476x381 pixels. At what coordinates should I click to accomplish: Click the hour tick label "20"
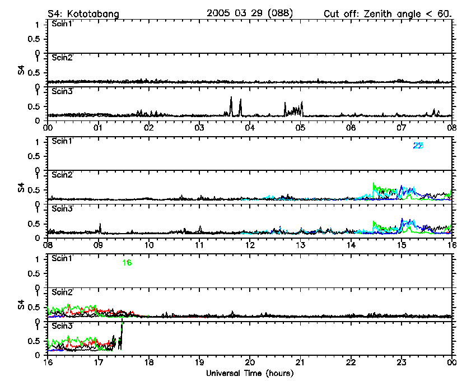tap(250, 363)
